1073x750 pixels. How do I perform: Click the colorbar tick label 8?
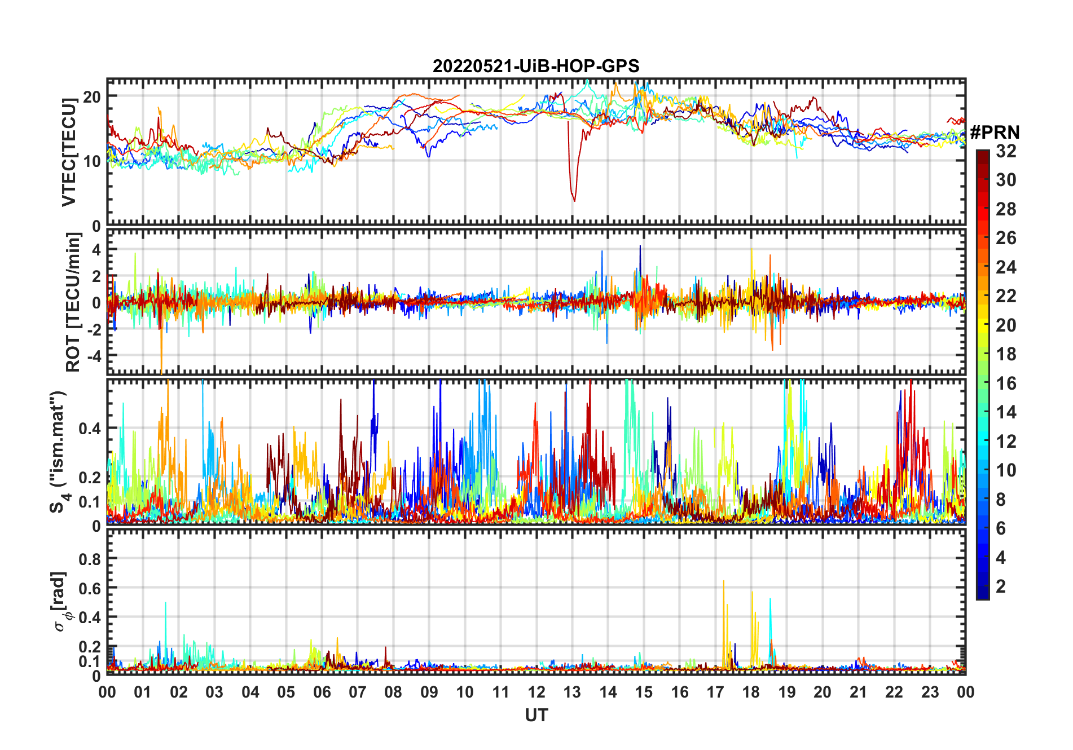1001,500
